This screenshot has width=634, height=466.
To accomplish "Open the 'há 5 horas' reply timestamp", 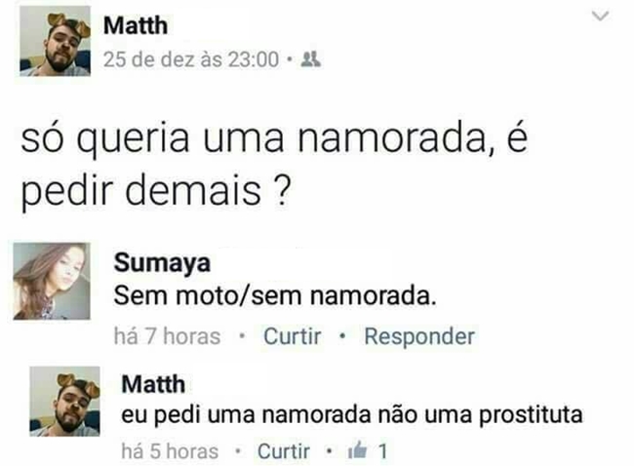I will (170, 451).
